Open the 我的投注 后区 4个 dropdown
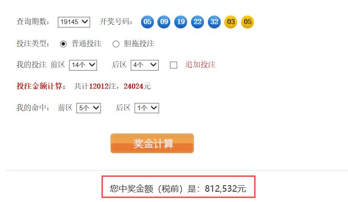348x202 pixels. click(145, 65)
